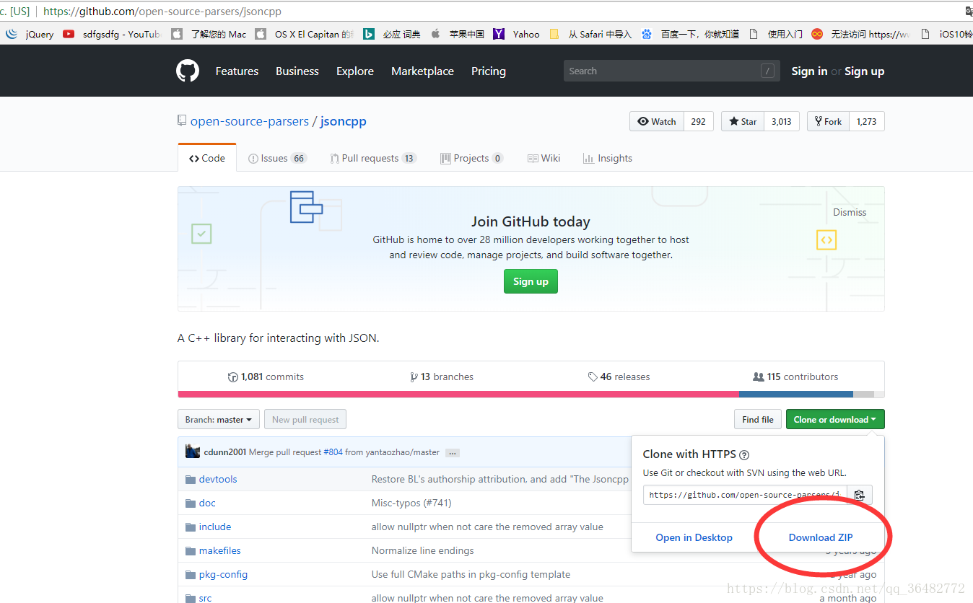The image size is (973, 603).
Task: Click the Bing 必应 词典 bookmark
Action: tap(392, 34)
